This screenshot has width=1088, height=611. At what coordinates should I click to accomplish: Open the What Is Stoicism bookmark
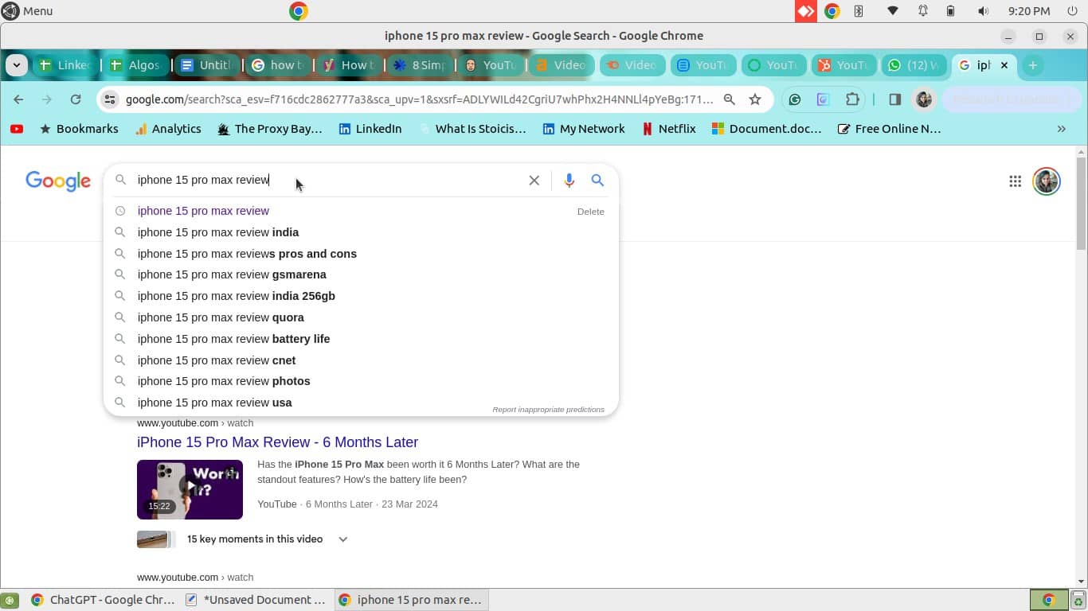(x=472, y=129)
